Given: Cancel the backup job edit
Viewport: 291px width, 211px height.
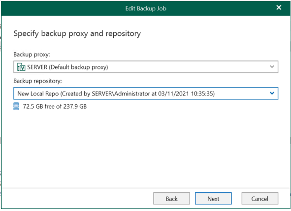Looking at the screenshot, I should tap(259, 199).
